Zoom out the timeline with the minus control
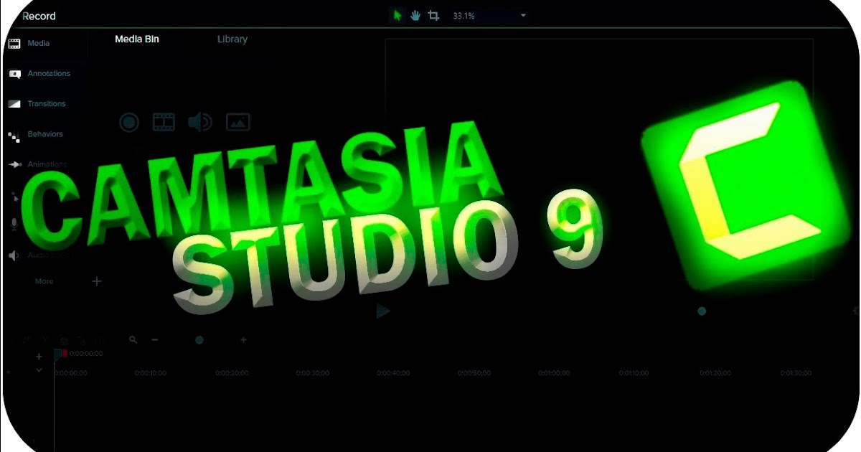This screenshot has height=452, width=861. point(154,340)
